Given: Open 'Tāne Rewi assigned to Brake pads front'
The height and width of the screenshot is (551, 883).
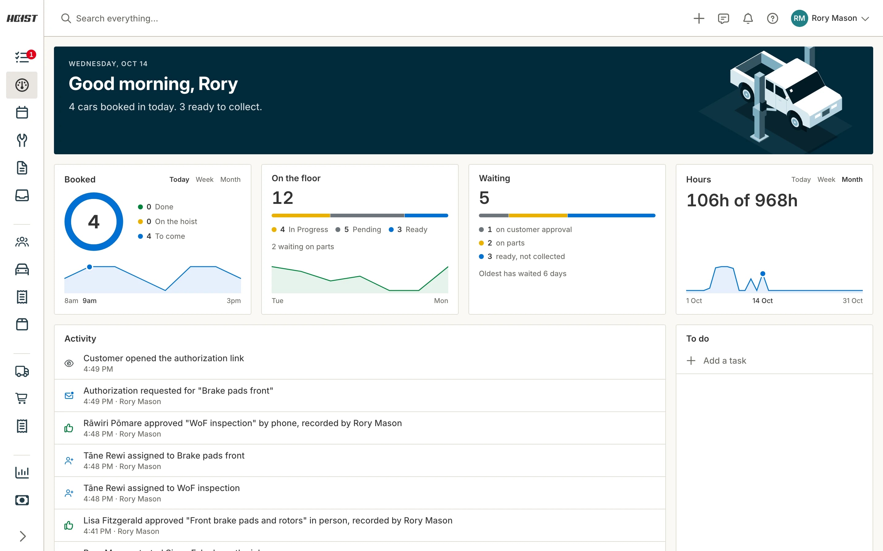Looking at the screenshot, I should 360,461.
